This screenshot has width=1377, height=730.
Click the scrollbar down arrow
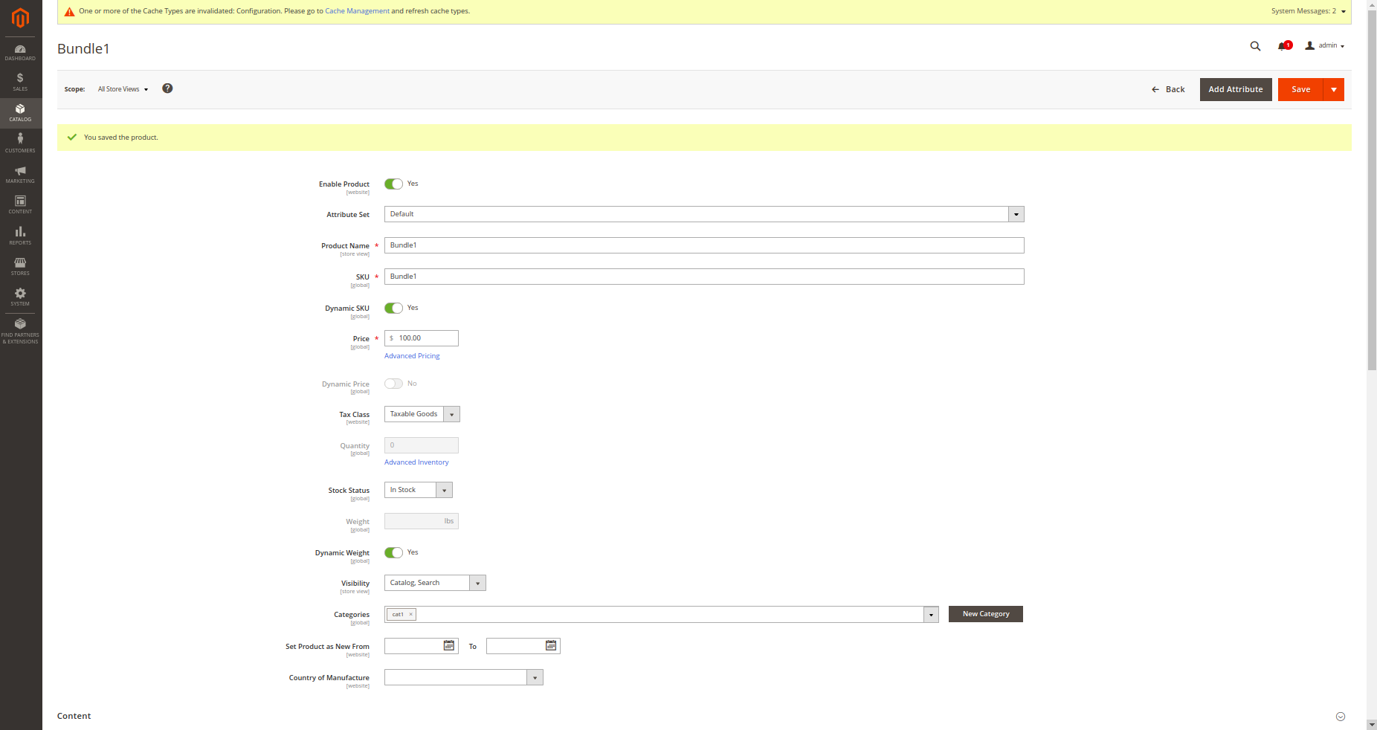pyautogui.click(x=1372, y=725)
